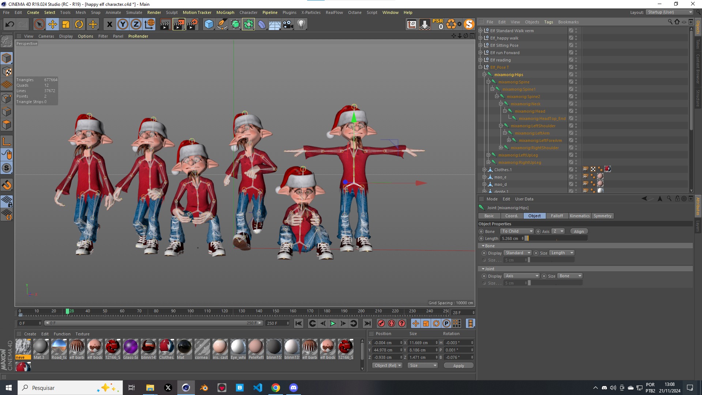Toggle layer checkbox for Elf Sitting Pose
Screen dimensions: 702x395
tap(571, 45)
